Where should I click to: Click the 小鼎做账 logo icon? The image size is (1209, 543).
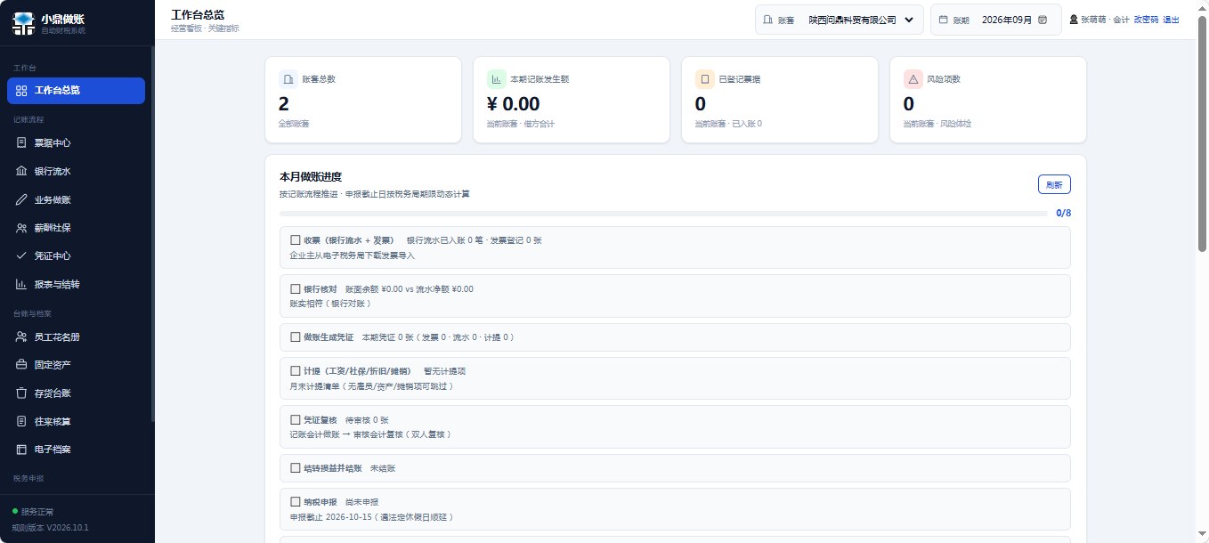(24, 23)
